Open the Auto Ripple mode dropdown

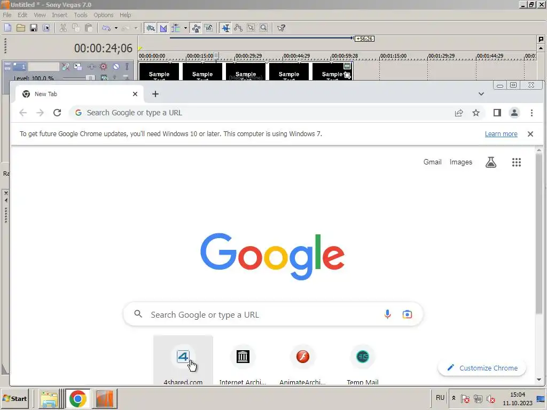pyautogui.click(x=185, y=28)
